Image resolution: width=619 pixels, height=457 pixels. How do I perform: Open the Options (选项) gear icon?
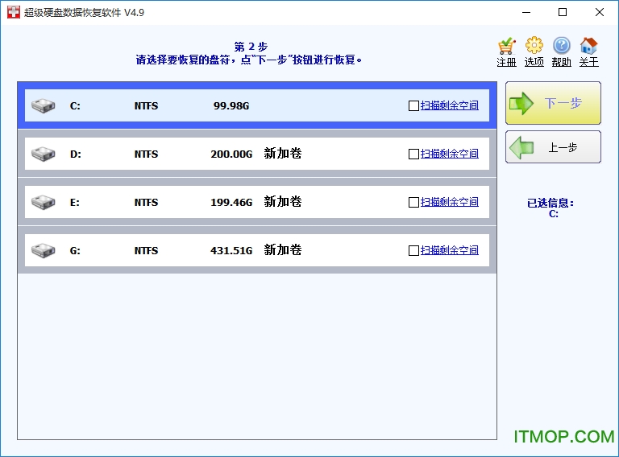[x=534, y=47]
